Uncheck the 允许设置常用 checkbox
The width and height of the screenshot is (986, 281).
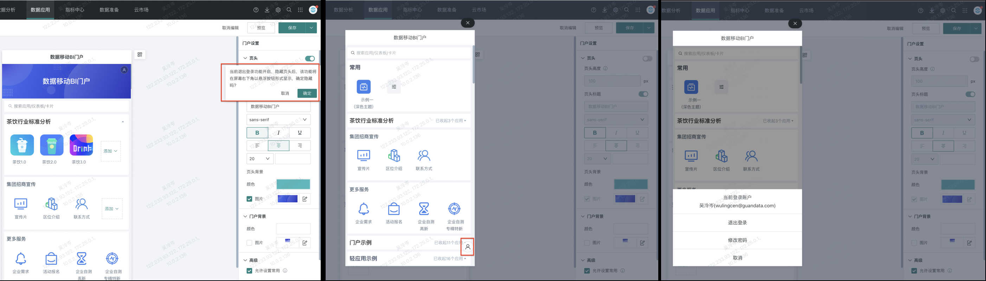(249, 271)
